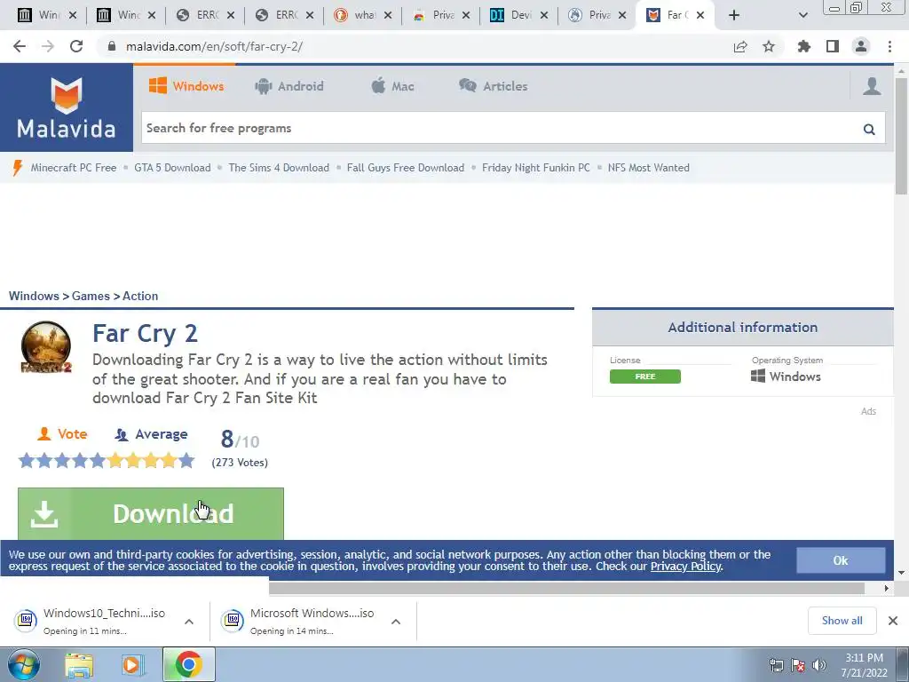
Task: Click the vertical page scrollbar thumb
Action: pos(901,137)
